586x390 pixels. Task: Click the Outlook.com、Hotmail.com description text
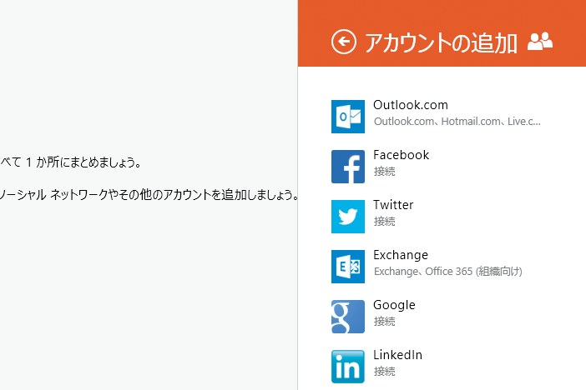tap(457, 122)
